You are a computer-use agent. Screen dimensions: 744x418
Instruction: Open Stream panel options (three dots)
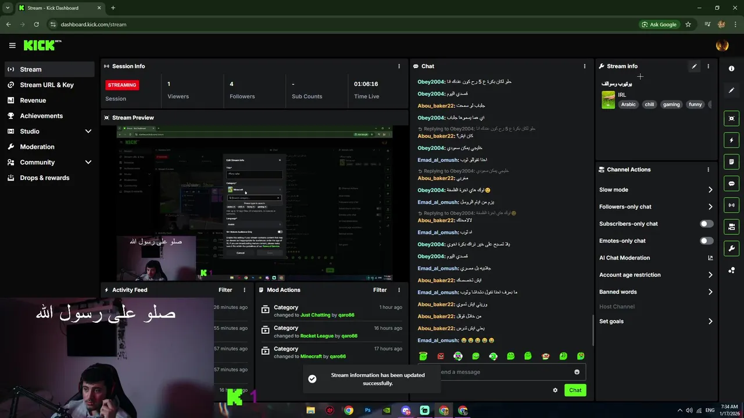tap(399, 66)
